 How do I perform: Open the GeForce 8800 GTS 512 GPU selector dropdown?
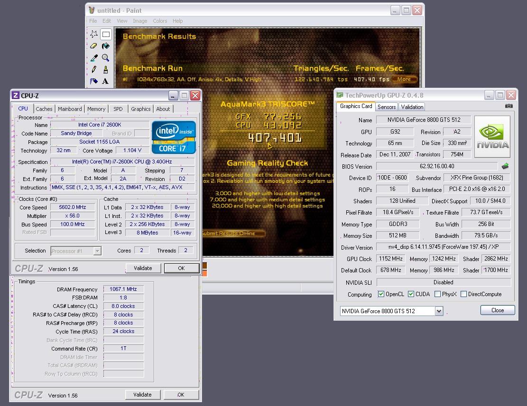tap(439, 311)
